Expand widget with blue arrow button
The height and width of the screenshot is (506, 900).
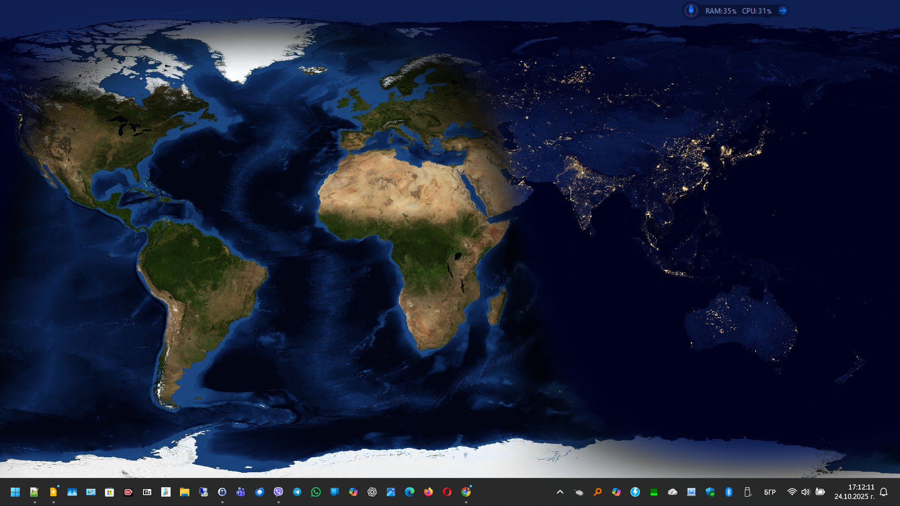pyautogui.click(x=783, y=11)
